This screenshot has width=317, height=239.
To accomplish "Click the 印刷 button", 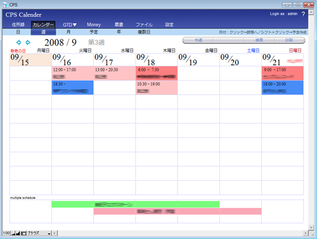I will [289, 40].
